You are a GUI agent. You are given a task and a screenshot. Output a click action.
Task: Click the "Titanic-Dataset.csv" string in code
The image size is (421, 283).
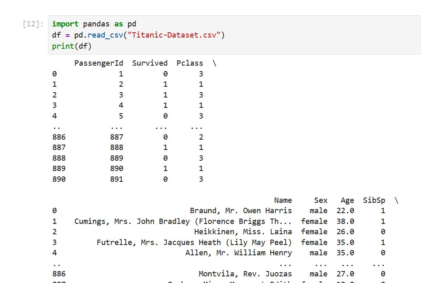[x=174, y=35]
